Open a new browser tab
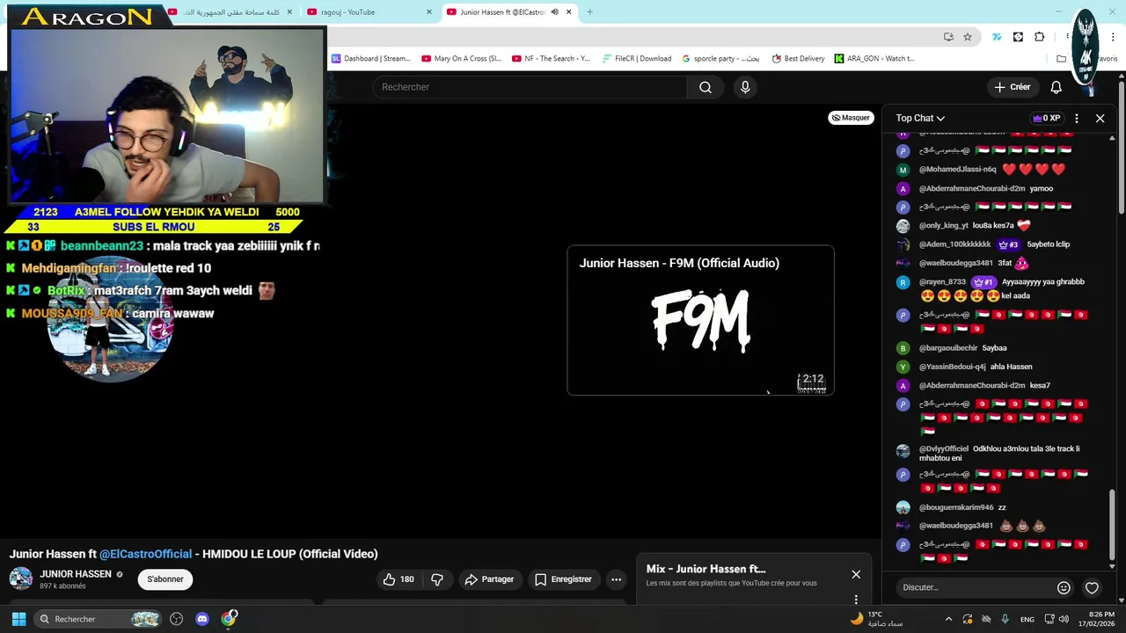Image resolution: width=1126 pixels, height=633 pixels. [589, 12]
